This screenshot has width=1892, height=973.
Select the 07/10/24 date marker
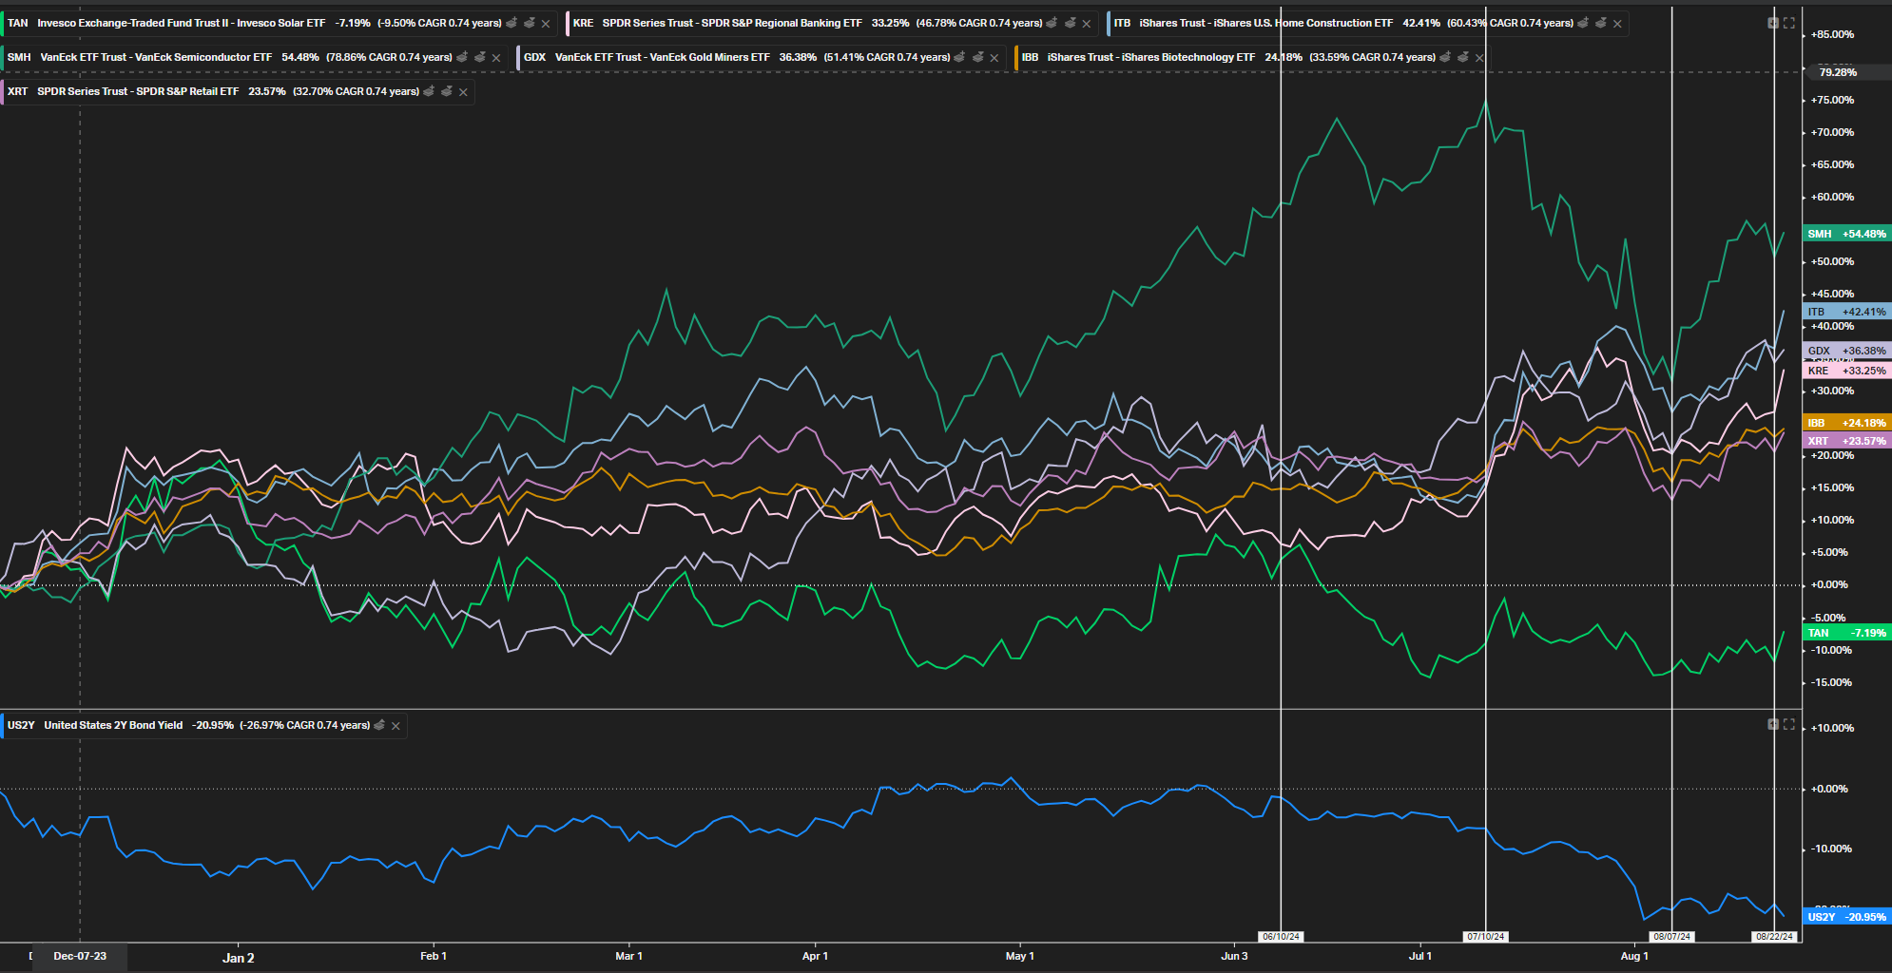tap(1485, 937)
